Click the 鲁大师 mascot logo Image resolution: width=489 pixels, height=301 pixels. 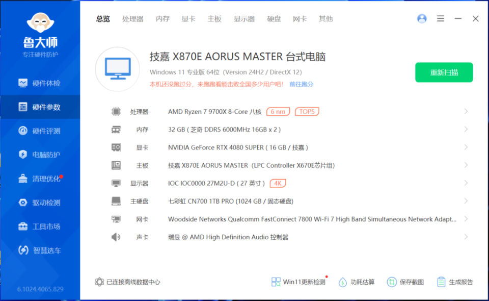point(40,22)
